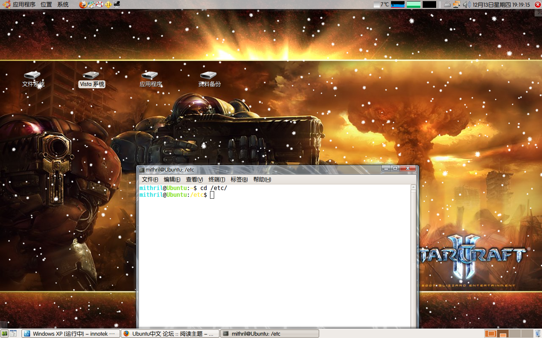
Task: Select the 应用程序 drive icon on the desktop
Action: (x=151, y=79)
